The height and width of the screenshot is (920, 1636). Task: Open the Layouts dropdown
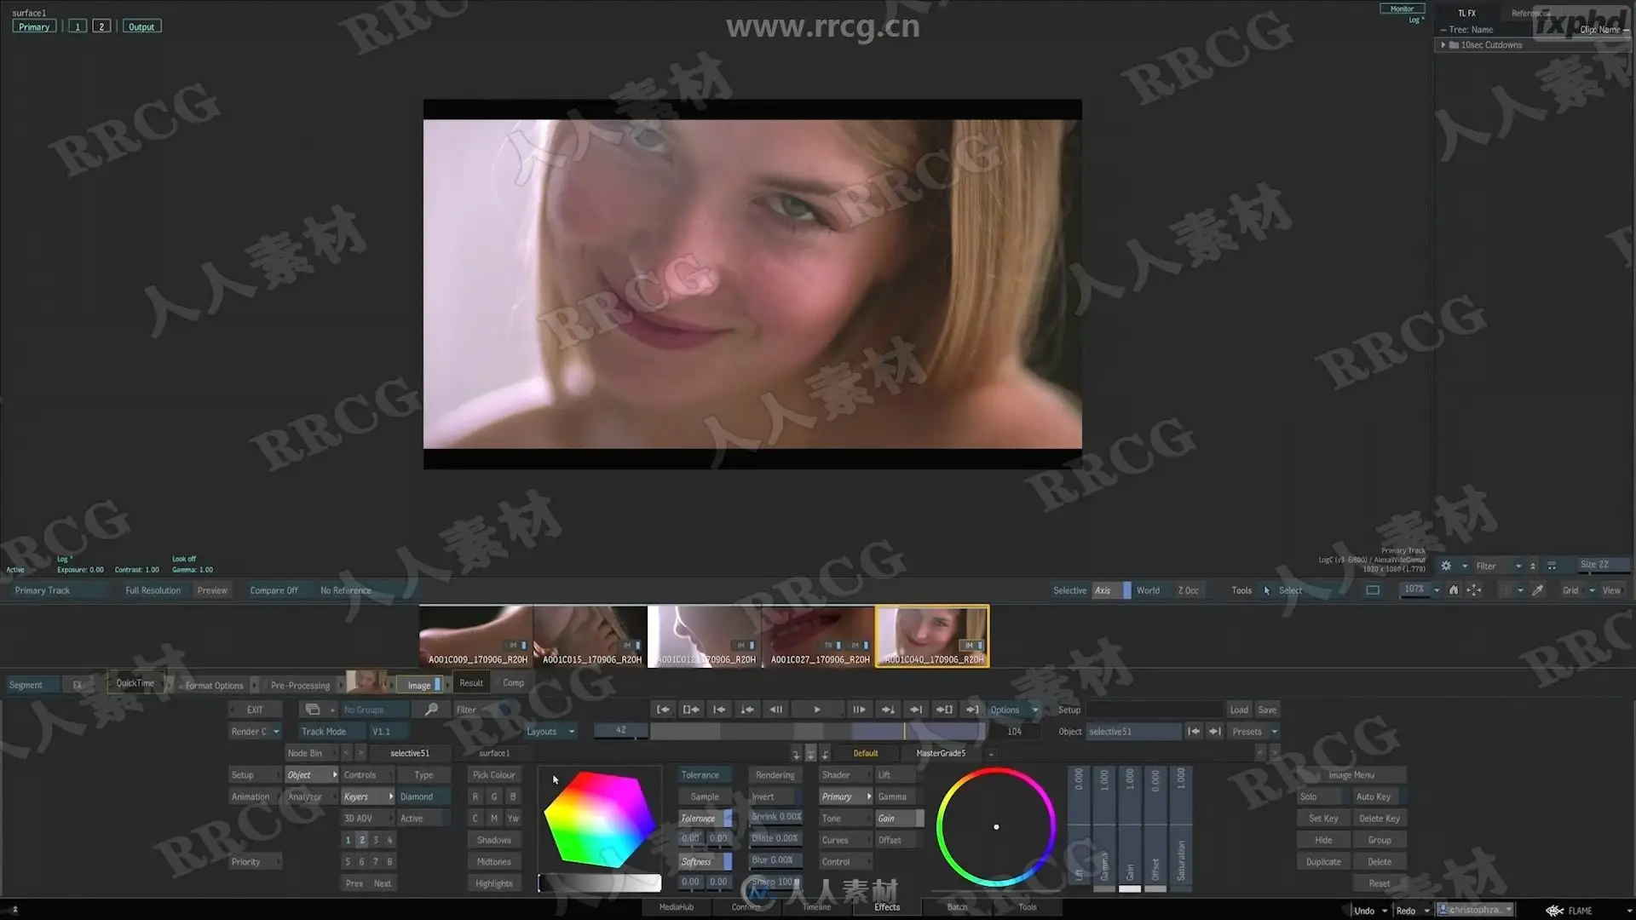(550, 732)
